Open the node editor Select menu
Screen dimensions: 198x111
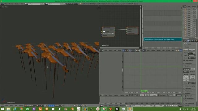tap(110, 51)
